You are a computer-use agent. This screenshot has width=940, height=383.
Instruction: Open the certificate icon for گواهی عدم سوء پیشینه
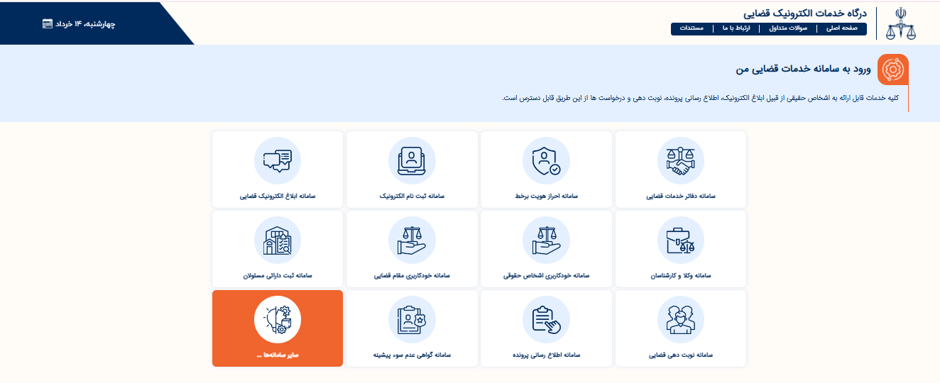(x=412, y=320)
